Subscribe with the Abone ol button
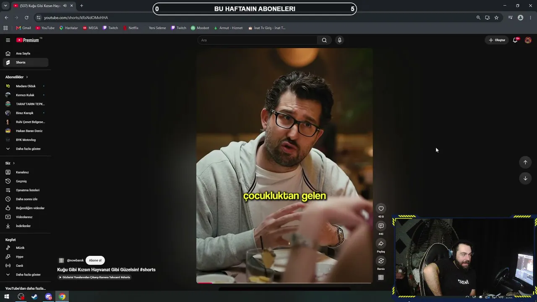Viewport: 537px width, 302px height. [x=95, y=260]
